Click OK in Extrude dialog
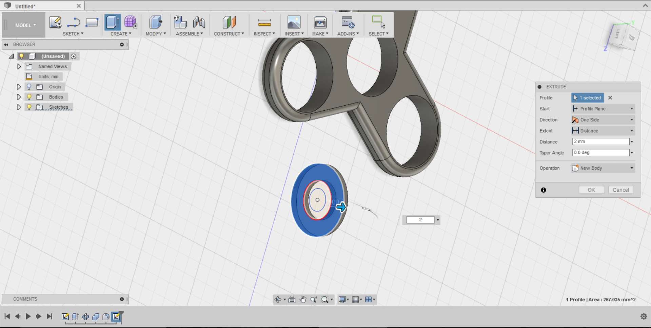The image size is (651, 328). [591, 190]
